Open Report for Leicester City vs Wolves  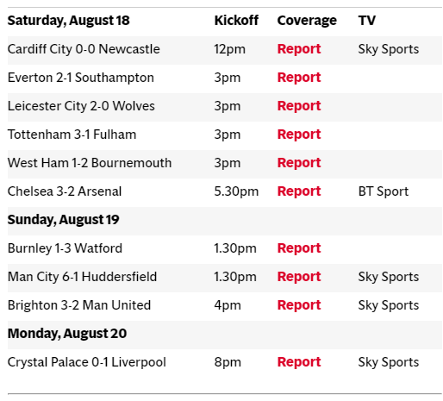(x=299, y=106)
